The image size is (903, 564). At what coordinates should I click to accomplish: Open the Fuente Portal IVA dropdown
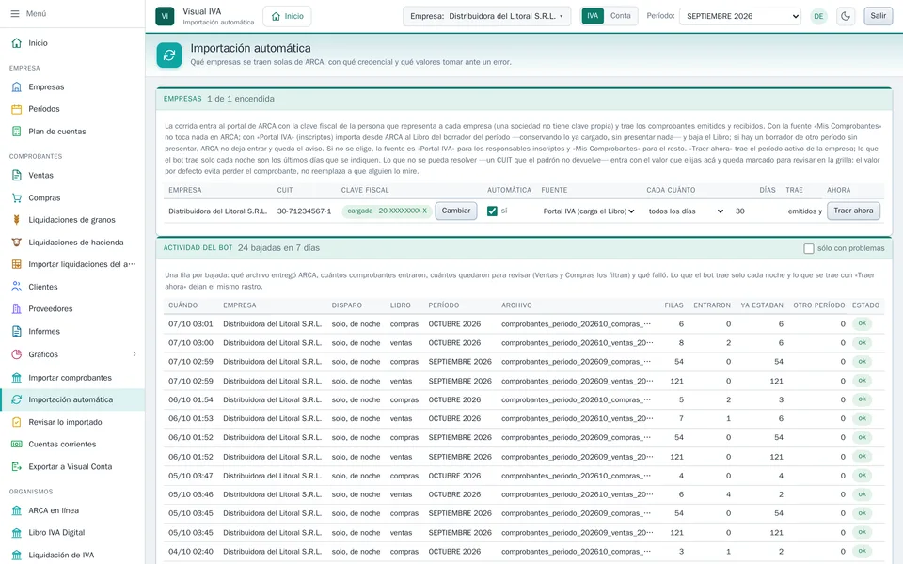pyautogui.click(x=589, y=211)
